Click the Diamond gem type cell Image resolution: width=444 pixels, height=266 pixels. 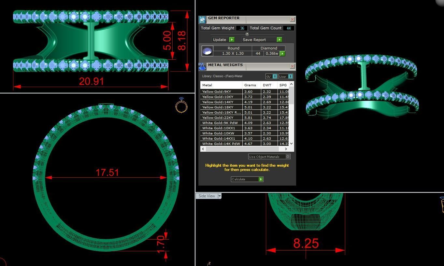pyautogui.click(x=269, y=48)
